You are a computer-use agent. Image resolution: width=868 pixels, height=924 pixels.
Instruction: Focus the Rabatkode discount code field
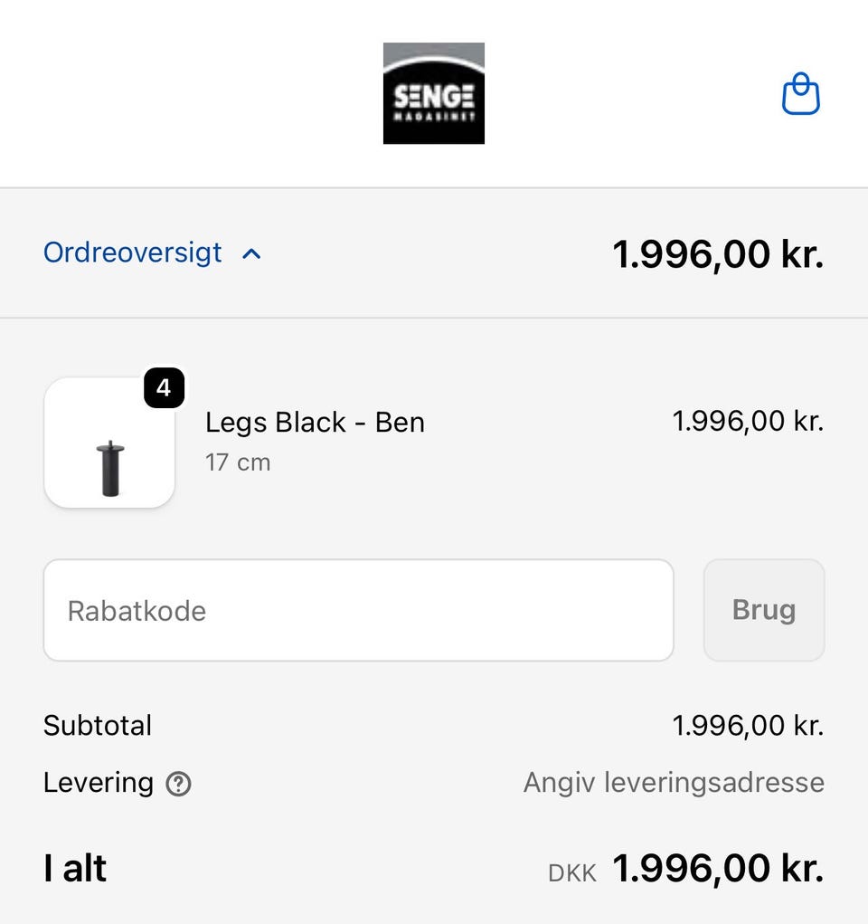[x=358, y=610]
